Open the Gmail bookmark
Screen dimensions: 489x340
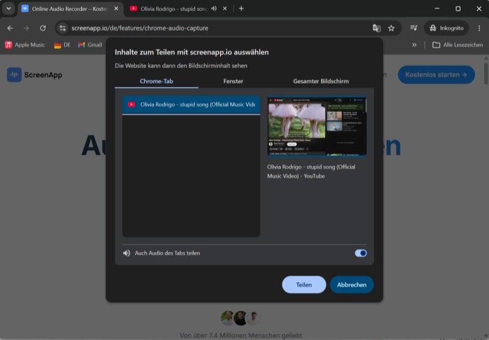pyautogui.click(x=90, y=45)
